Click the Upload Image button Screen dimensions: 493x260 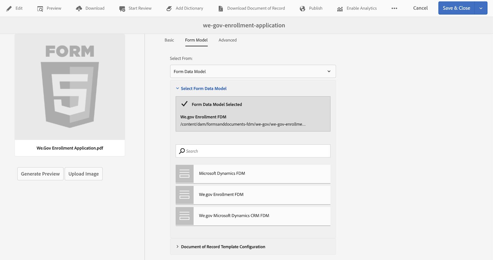coord(84,174)
